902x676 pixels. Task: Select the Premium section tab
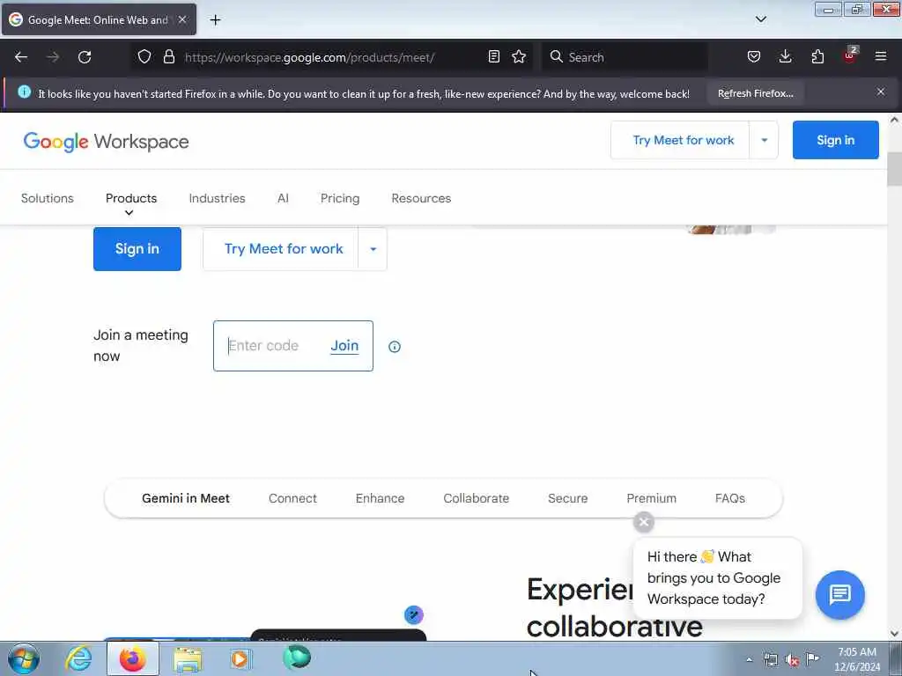coord(652,498)
